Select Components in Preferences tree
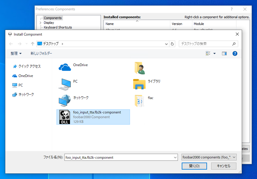Viewport: 257px width, 179px height. (x=52, y=18)
